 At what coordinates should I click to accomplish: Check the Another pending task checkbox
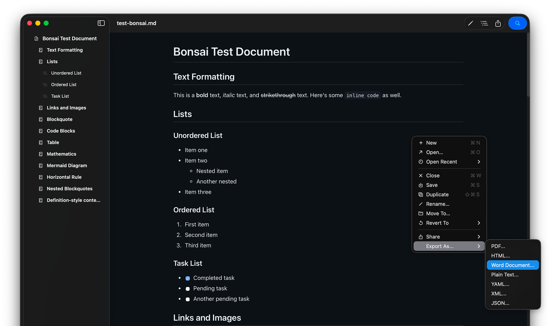pos(188,299)
